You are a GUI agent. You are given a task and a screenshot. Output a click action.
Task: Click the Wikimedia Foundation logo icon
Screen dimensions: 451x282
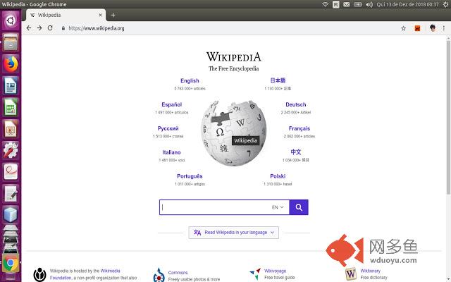pos(39,274)
